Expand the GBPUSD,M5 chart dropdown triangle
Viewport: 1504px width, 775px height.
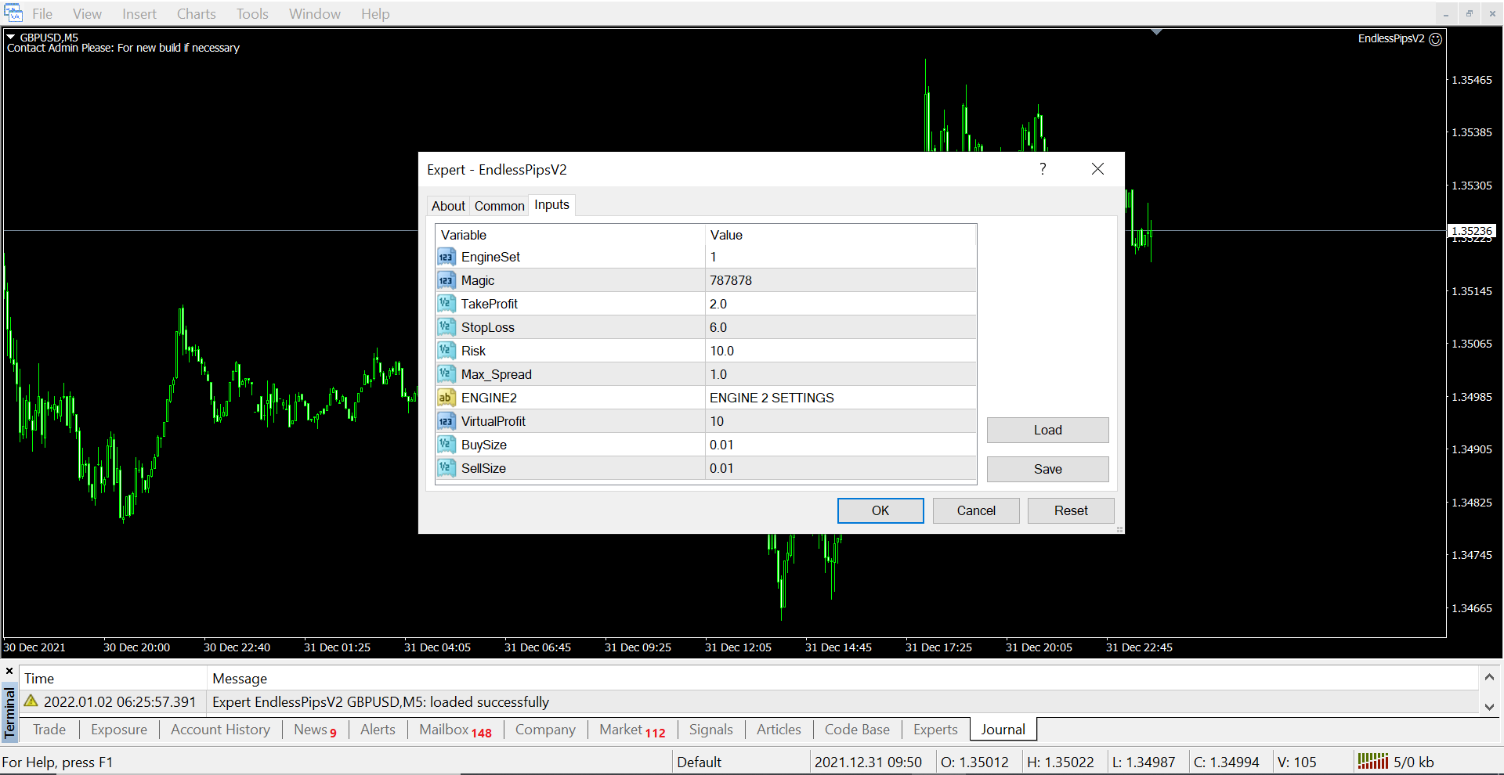(x=11, y=37)
